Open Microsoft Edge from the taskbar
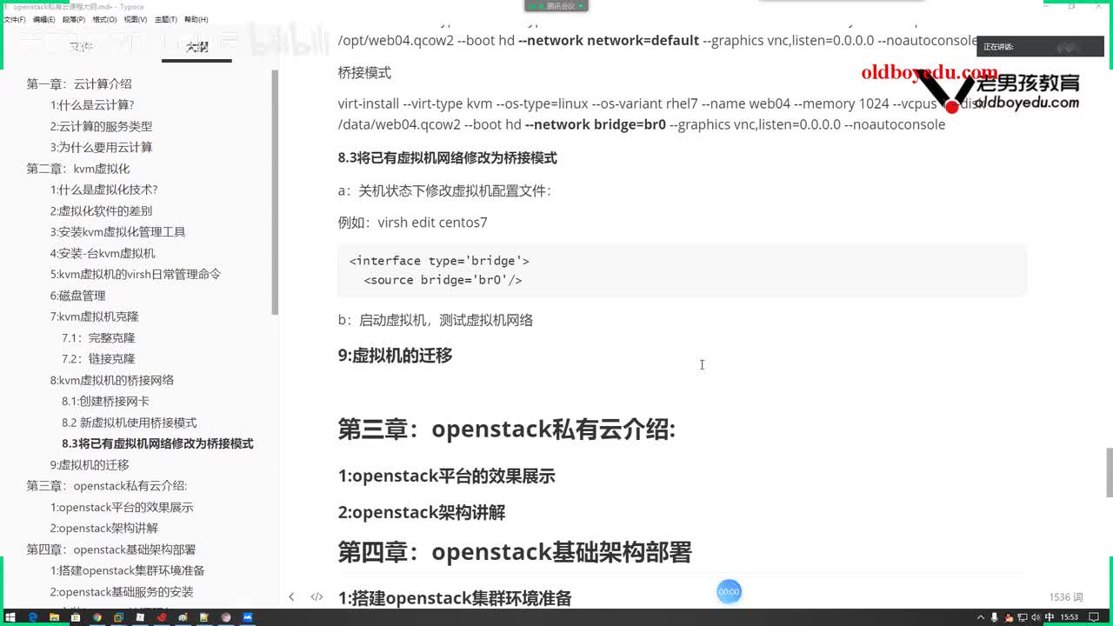1113x626 pixels. click(x=32, y=616)
